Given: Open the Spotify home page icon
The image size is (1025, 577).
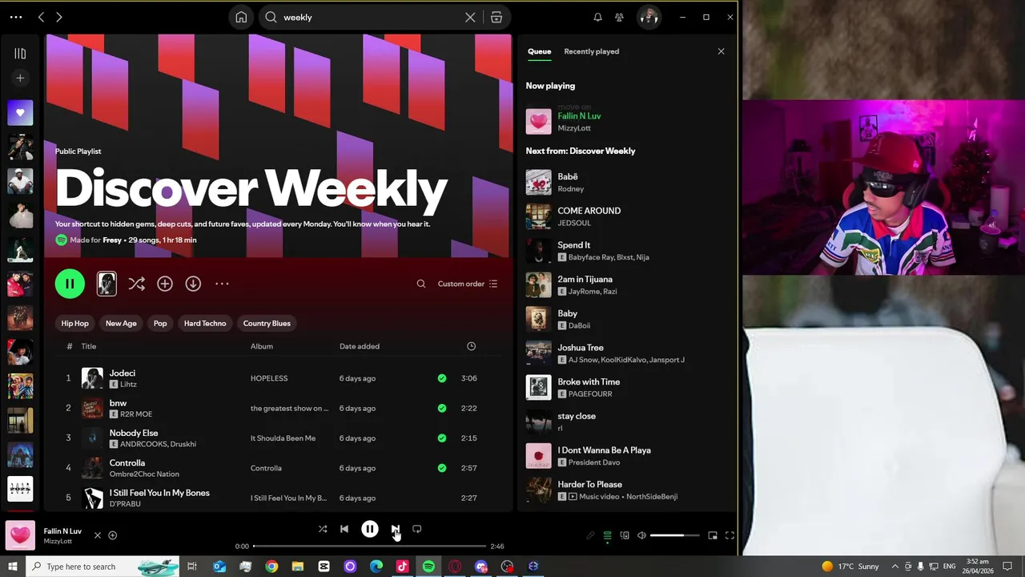Looking at the screenshot, I should (x=241, y=18).
